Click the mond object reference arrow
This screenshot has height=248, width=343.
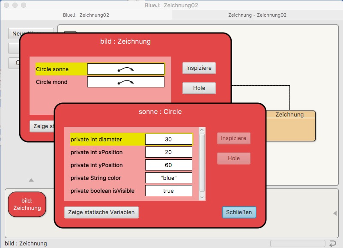pos(126,82)
